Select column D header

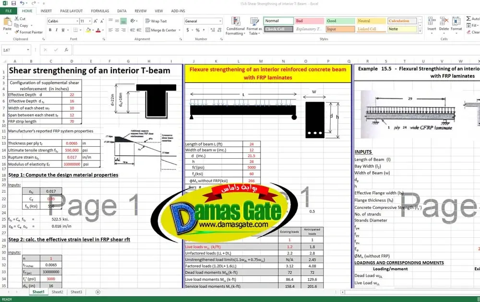coord(72,61)
